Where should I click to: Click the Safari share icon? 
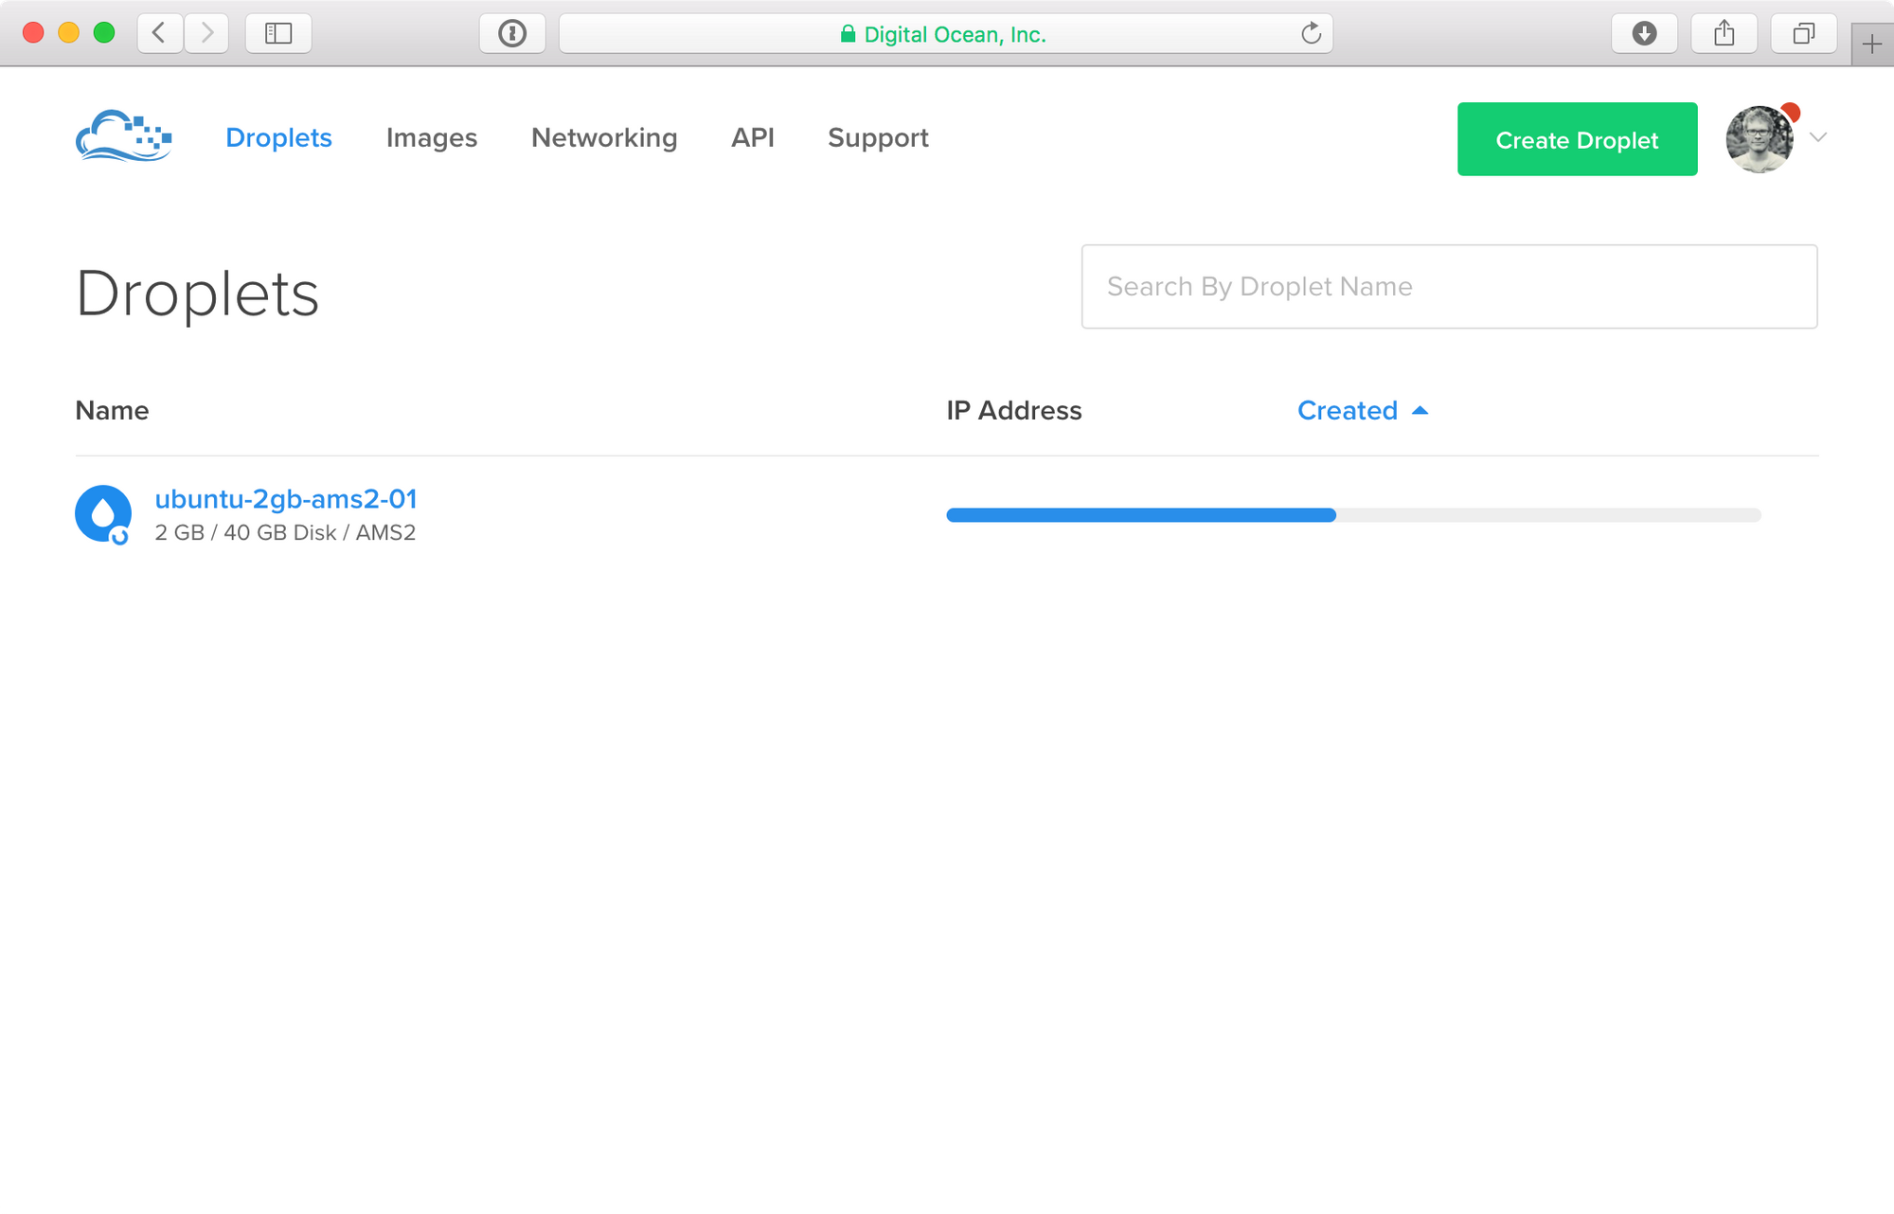[x=1724, y=34]
